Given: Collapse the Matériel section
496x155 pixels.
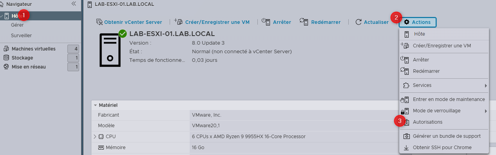Looking at the screenshot, I should (95, 105).
